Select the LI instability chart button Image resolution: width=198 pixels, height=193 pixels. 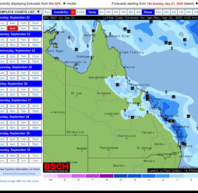tap(73, 12)
